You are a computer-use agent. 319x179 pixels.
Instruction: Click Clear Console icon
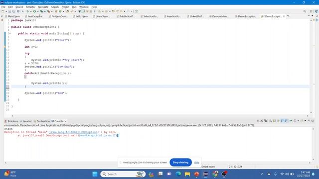[x=271, y=121]
